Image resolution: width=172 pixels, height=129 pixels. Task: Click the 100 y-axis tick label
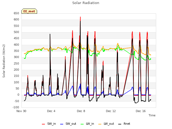16,83
